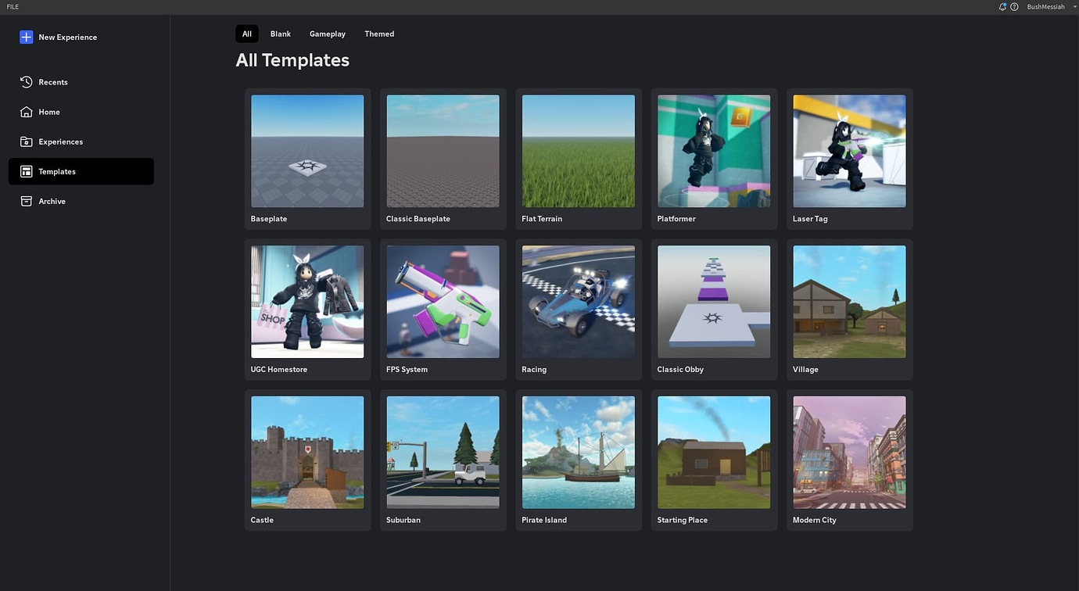
Task: Click the "Classic Obby" template name text
Action: click(x=680, y=370)
